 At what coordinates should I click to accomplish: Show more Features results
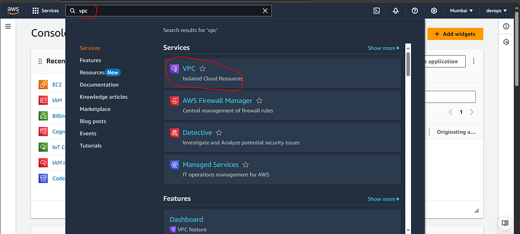point(384,199)
